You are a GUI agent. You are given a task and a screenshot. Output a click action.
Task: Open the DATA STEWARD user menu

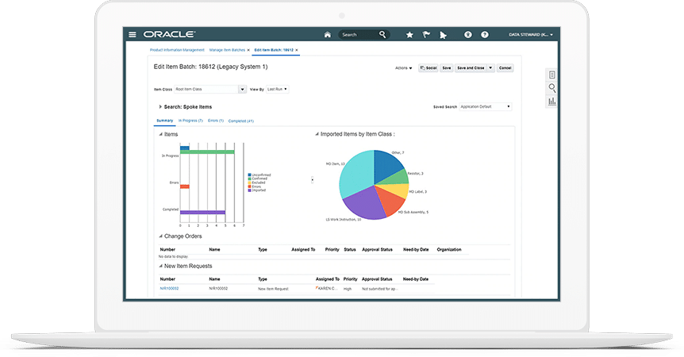pos(530,34)
